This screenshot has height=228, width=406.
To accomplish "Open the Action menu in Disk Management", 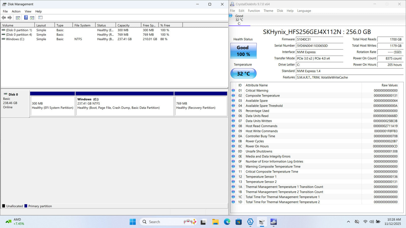I will [x=16, y=11].
